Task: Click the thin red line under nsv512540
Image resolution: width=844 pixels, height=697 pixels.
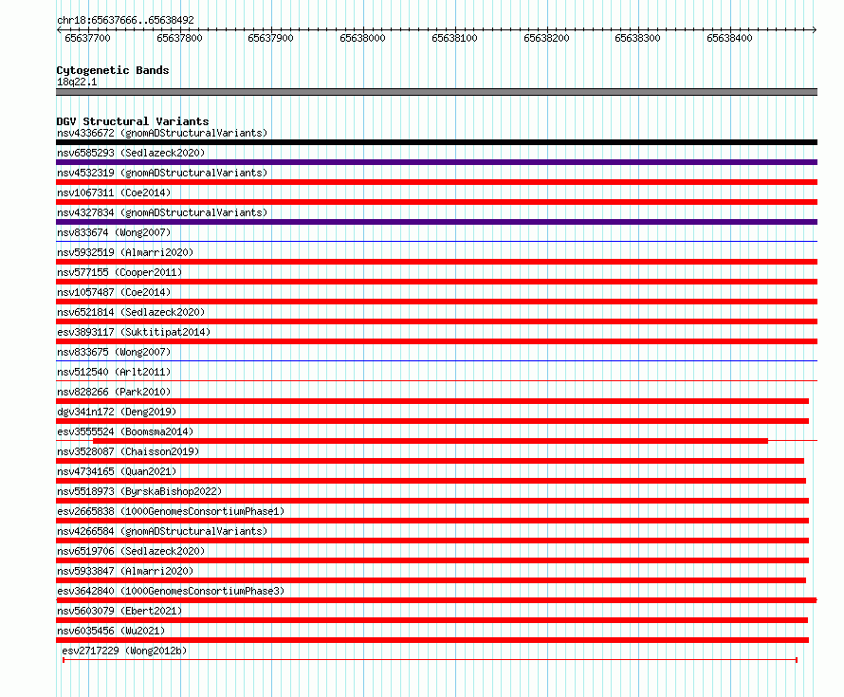Action: pyautogui.click(x=436, y=380)
